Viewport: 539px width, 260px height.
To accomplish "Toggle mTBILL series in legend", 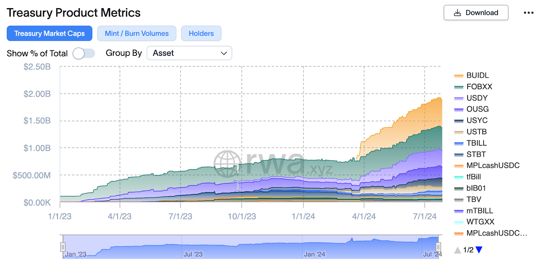I will point(474,211).
